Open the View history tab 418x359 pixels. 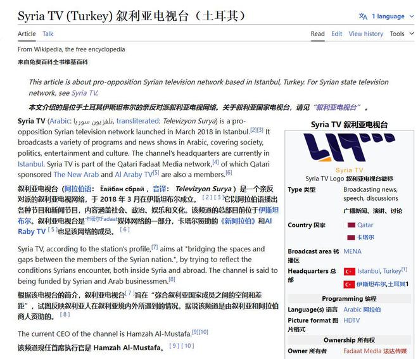(x=365, y=34)
